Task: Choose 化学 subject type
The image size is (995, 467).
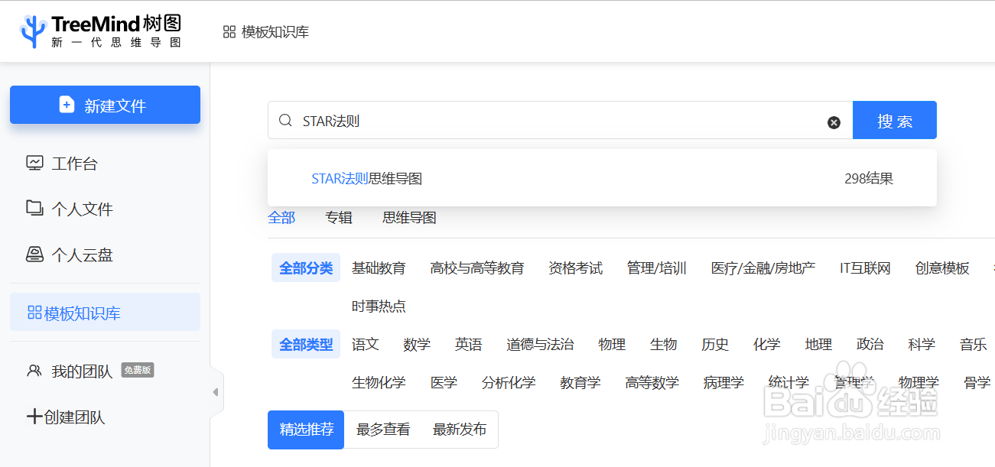Action: 767,345
